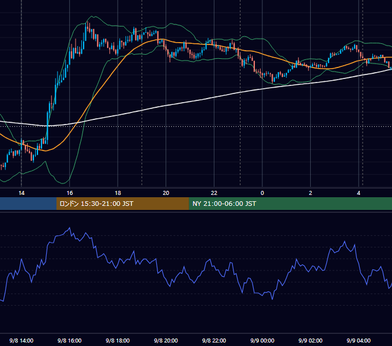Click the "2" hour label on the time axis
This screenshot has height=346, width=392.
pos(311,193)
